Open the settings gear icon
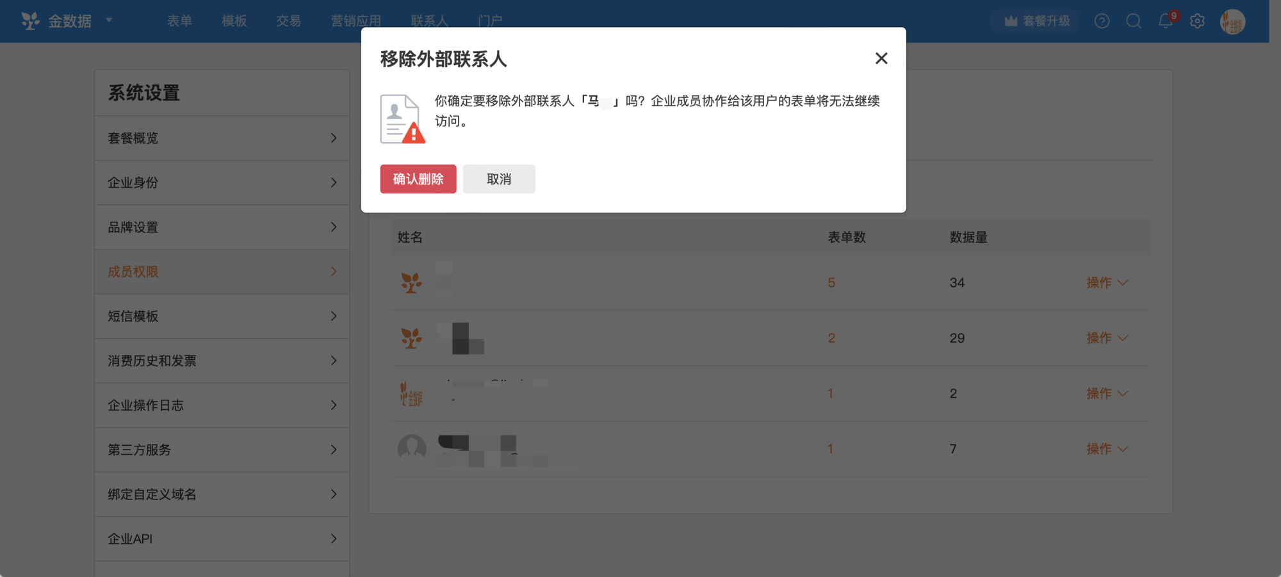 tap(1197, 21)
